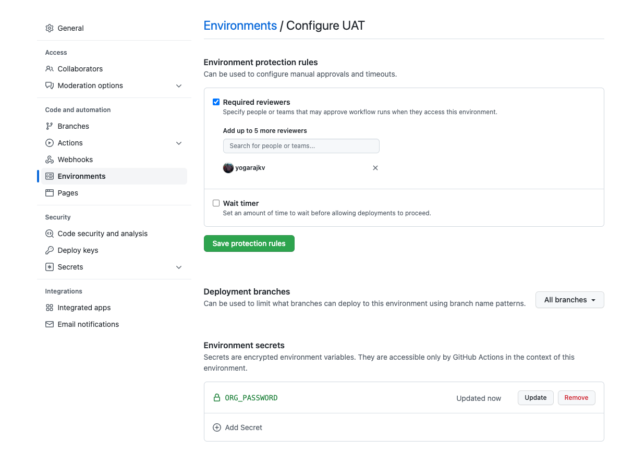Viewport: 621px width, 465px height.
Task: Uncheck the Required reviewers checkbox
Action: (x=216, y=102)
